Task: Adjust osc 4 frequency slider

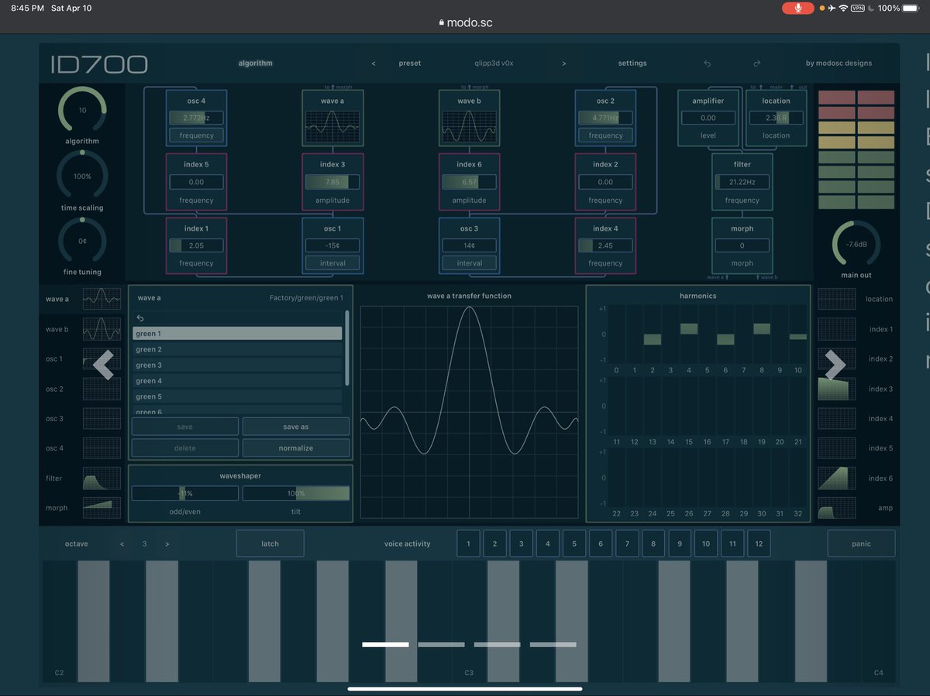Action: click(x=196, y=118)
